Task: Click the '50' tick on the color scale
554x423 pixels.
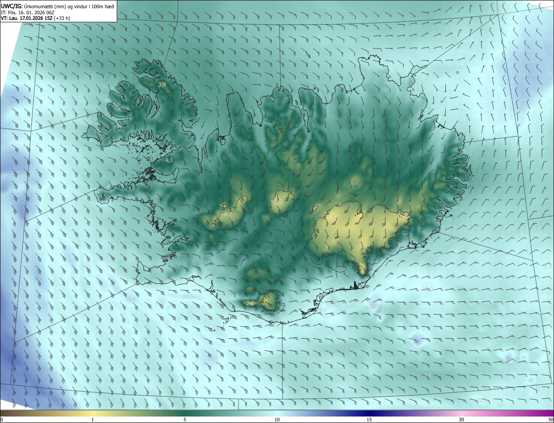Action: [x=551, y=420]
